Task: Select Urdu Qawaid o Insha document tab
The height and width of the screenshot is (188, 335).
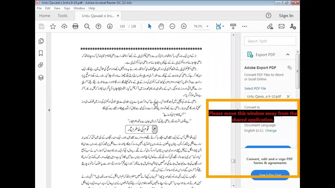Action: pos(98,16)
